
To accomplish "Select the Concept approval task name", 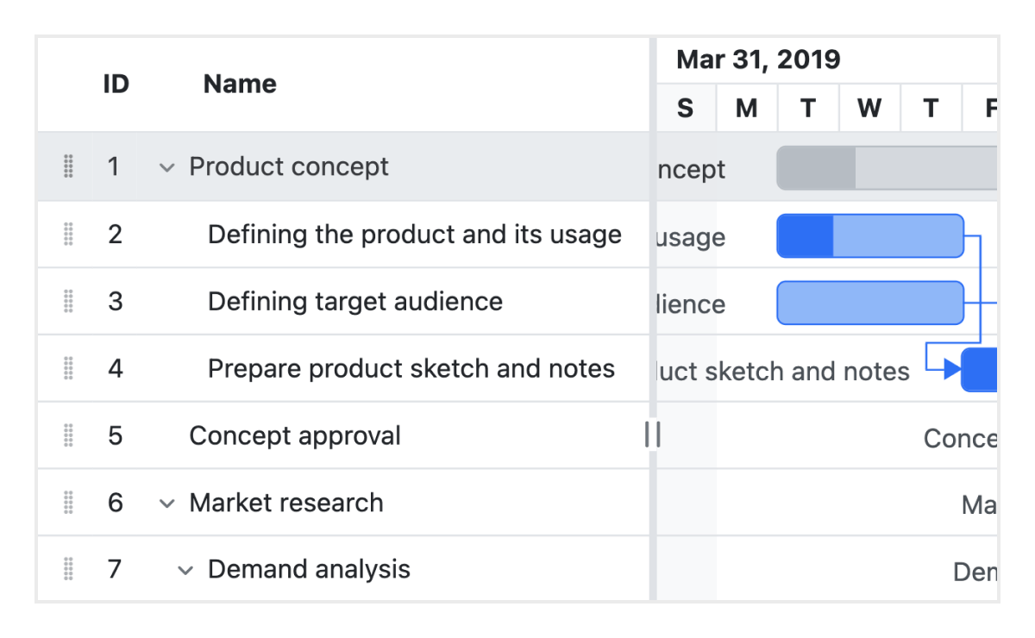I will 295,435.
